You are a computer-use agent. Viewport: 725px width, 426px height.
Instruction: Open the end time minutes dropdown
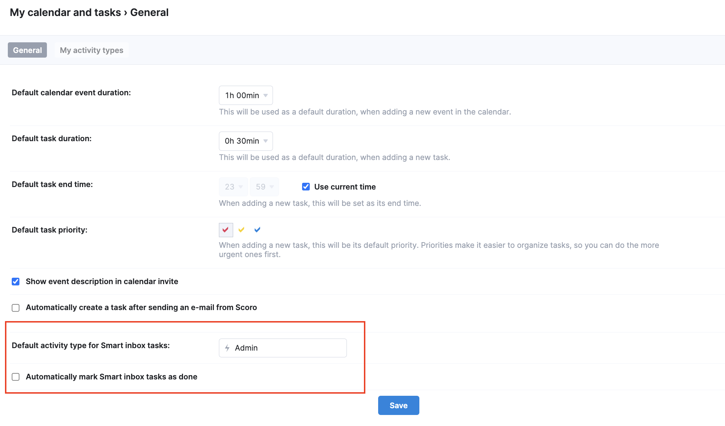[x=264, y=187]
